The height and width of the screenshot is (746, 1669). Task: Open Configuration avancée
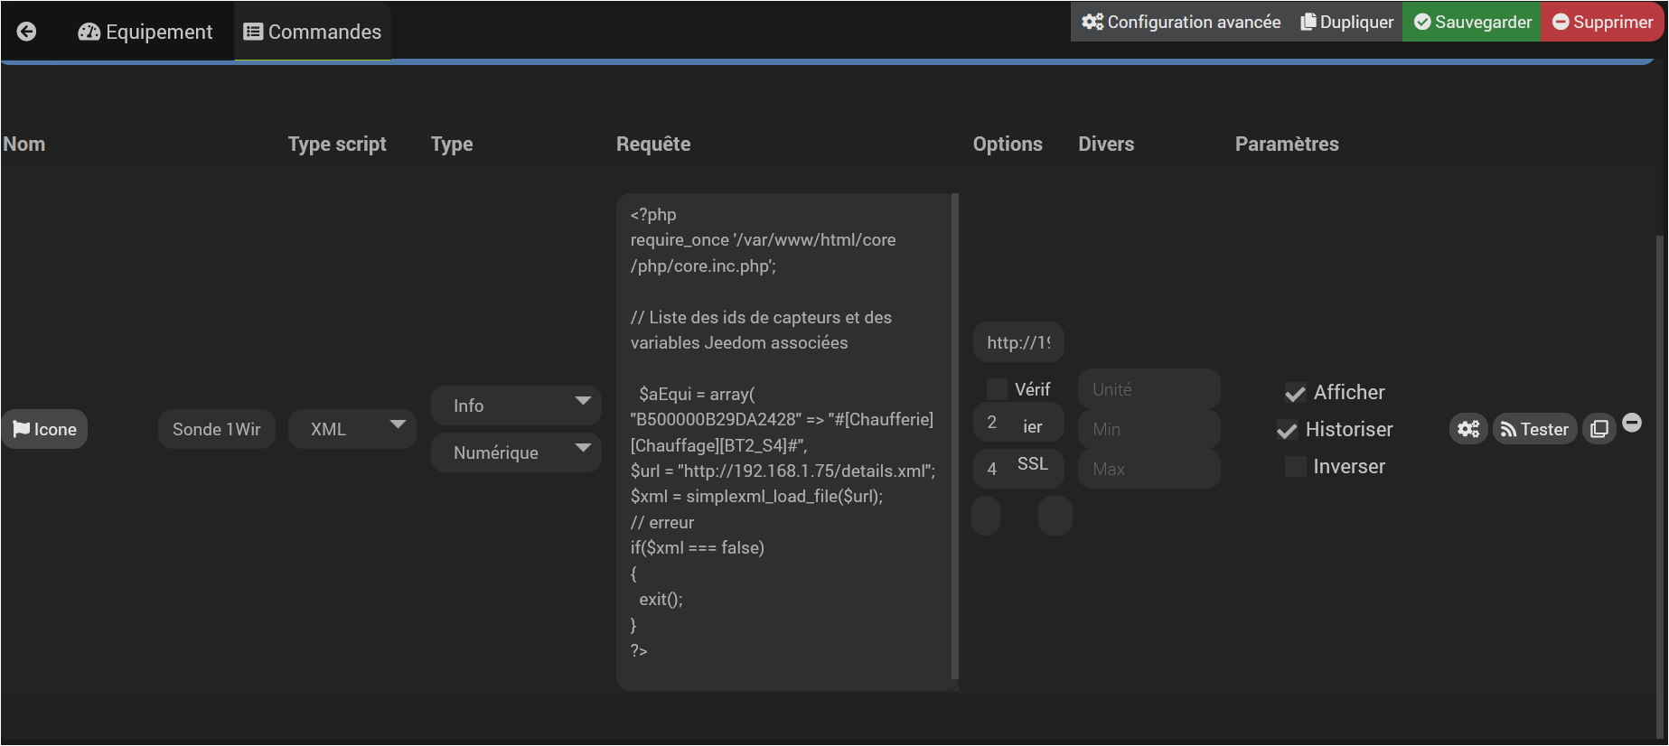[x=1181, y=22]
